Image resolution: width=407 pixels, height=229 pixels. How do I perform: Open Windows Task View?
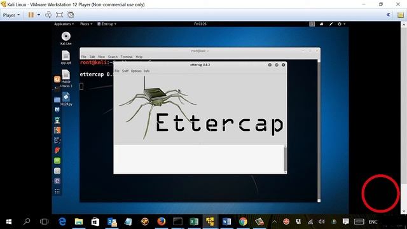(44, 222)
